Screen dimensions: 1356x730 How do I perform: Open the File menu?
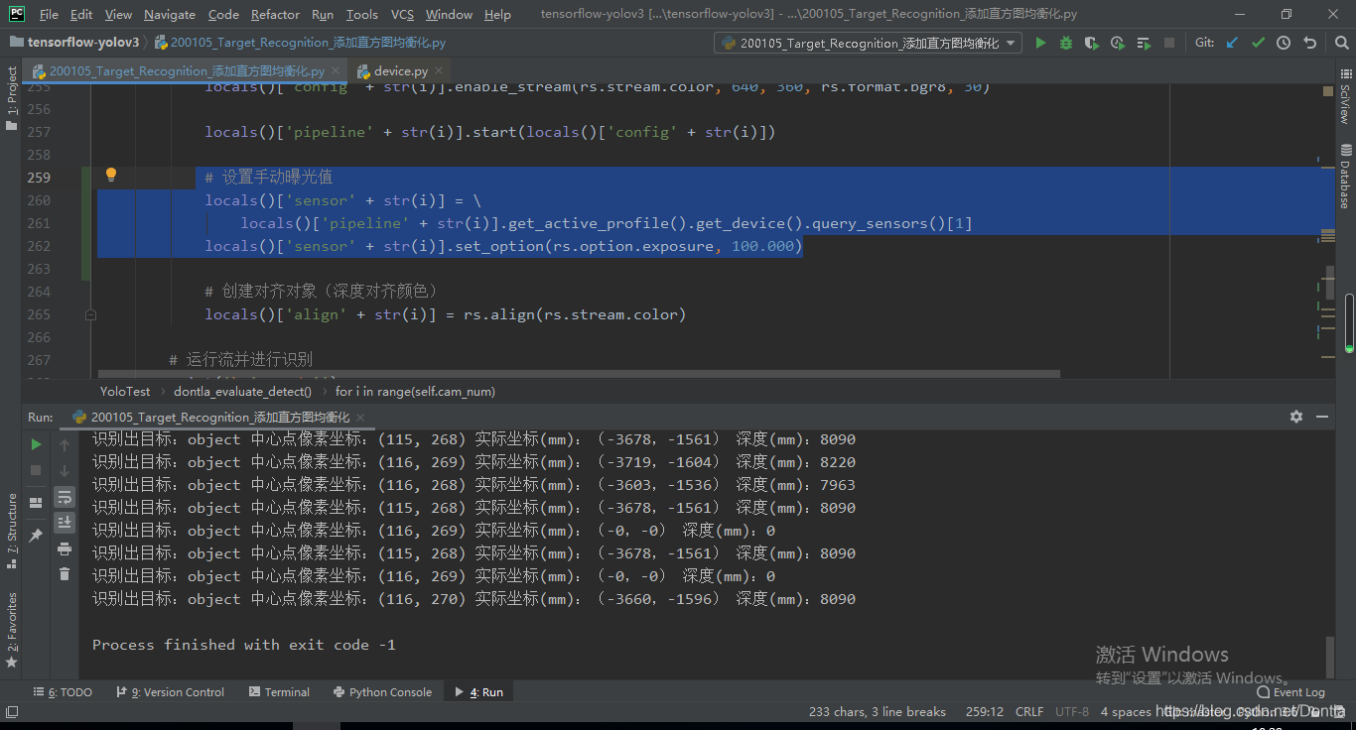click(x=49, y=14)
